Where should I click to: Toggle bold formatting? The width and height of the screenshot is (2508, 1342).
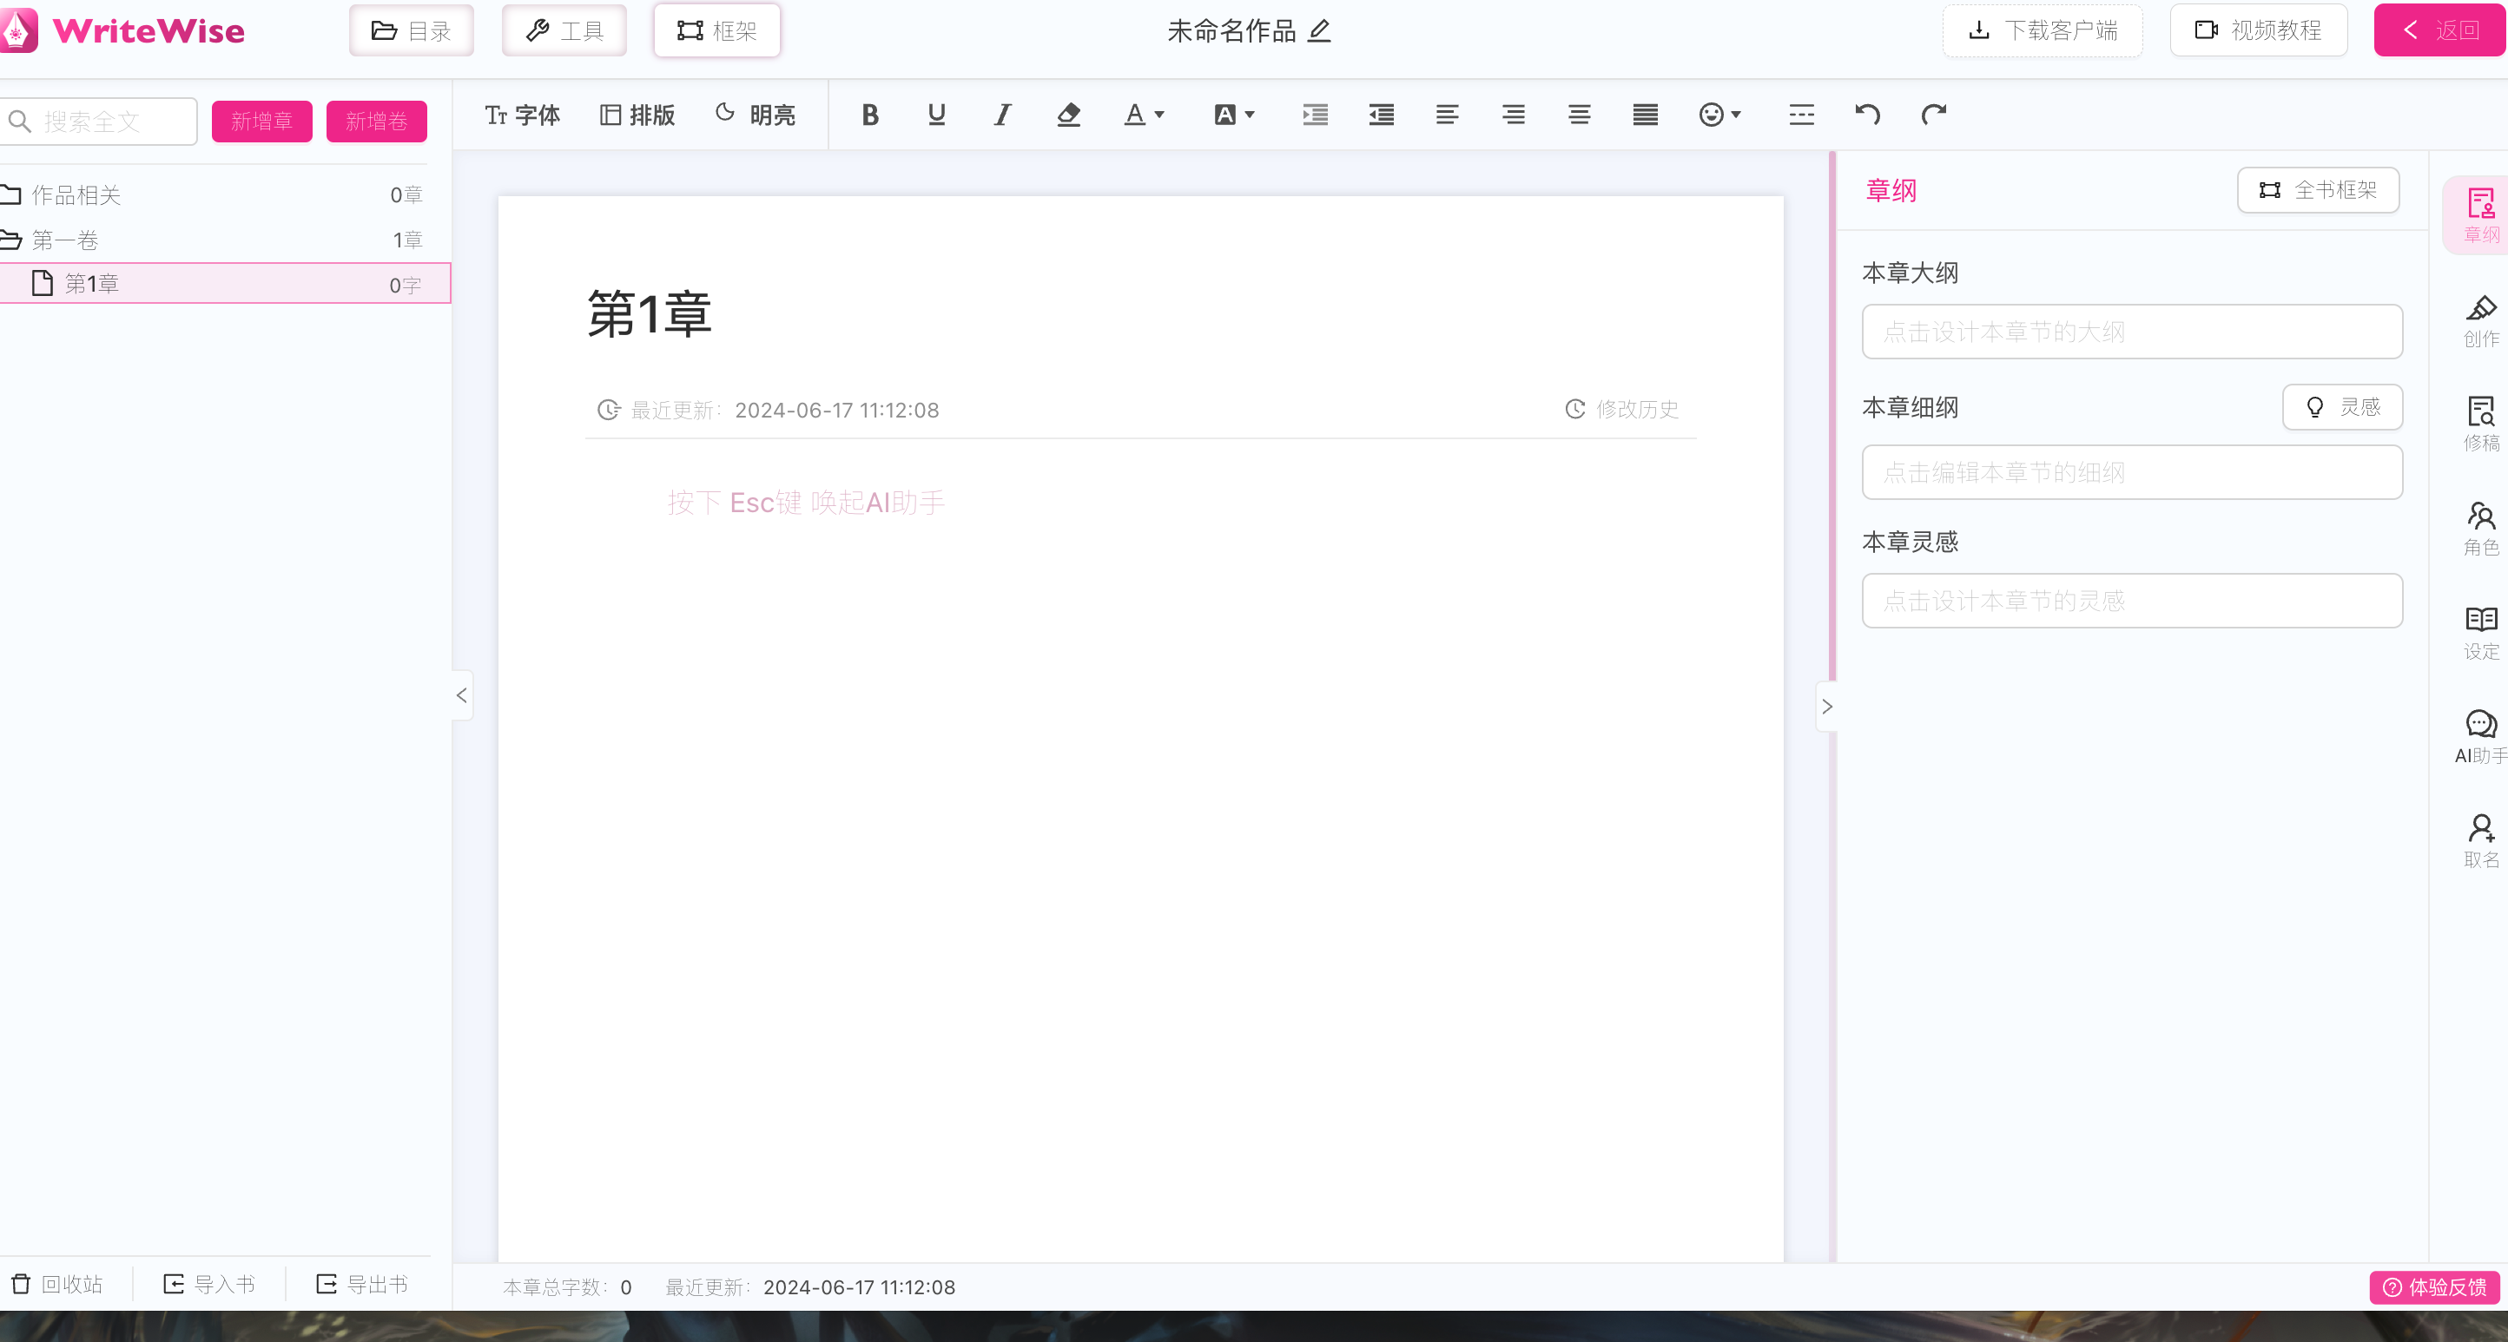[x=869, y=115]
